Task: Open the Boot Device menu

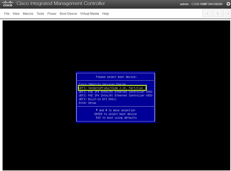Action: pos(69,14)
